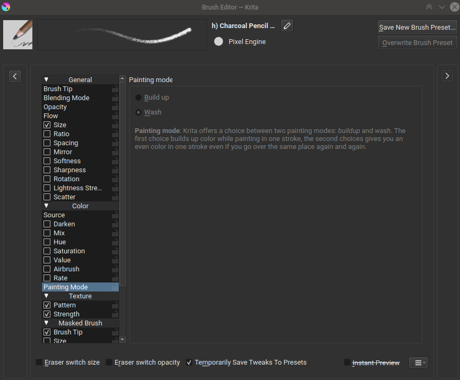Screen dimensions: 460x380
Task: Click the left arrow panel toggle
Action: (15, 76)
